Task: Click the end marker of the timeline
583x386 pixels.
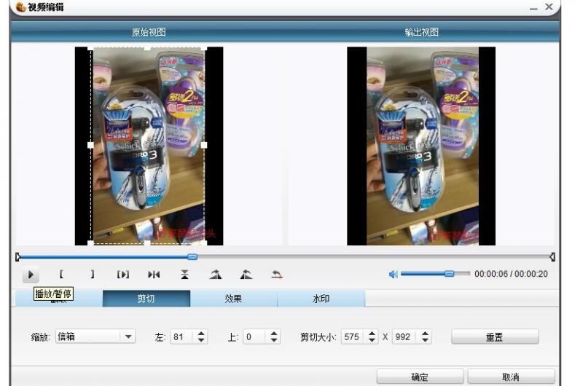Action: click(x=552, y=256)
